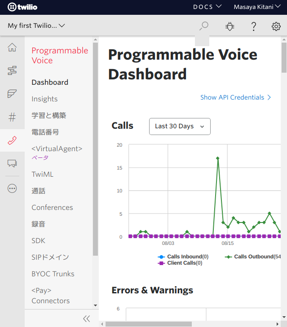
Task: Open the debugger bug icon
Action: [230, 26]
